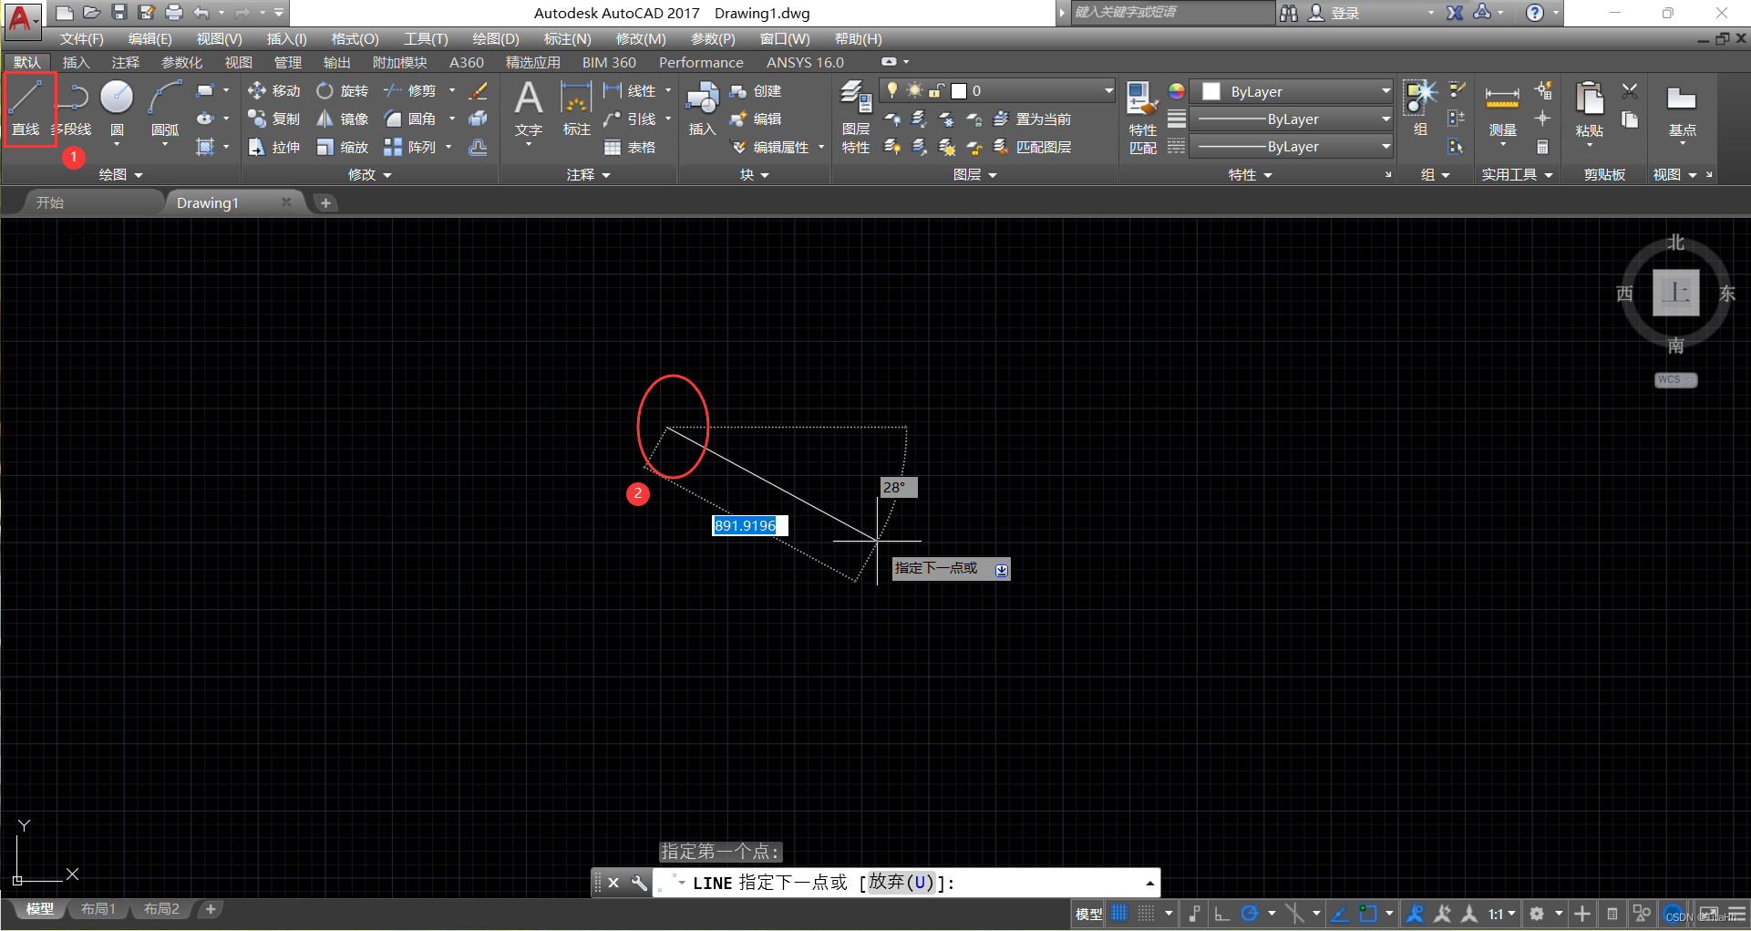1751x931 pixels.
Task: Click the 放弃(U) undo option in command line
Action: [901, 882]
